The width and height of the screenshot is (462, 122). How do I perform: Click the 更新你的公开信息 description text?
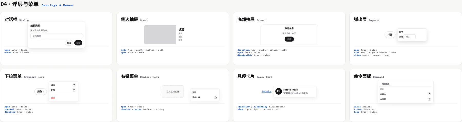click(x=40, y=30)
